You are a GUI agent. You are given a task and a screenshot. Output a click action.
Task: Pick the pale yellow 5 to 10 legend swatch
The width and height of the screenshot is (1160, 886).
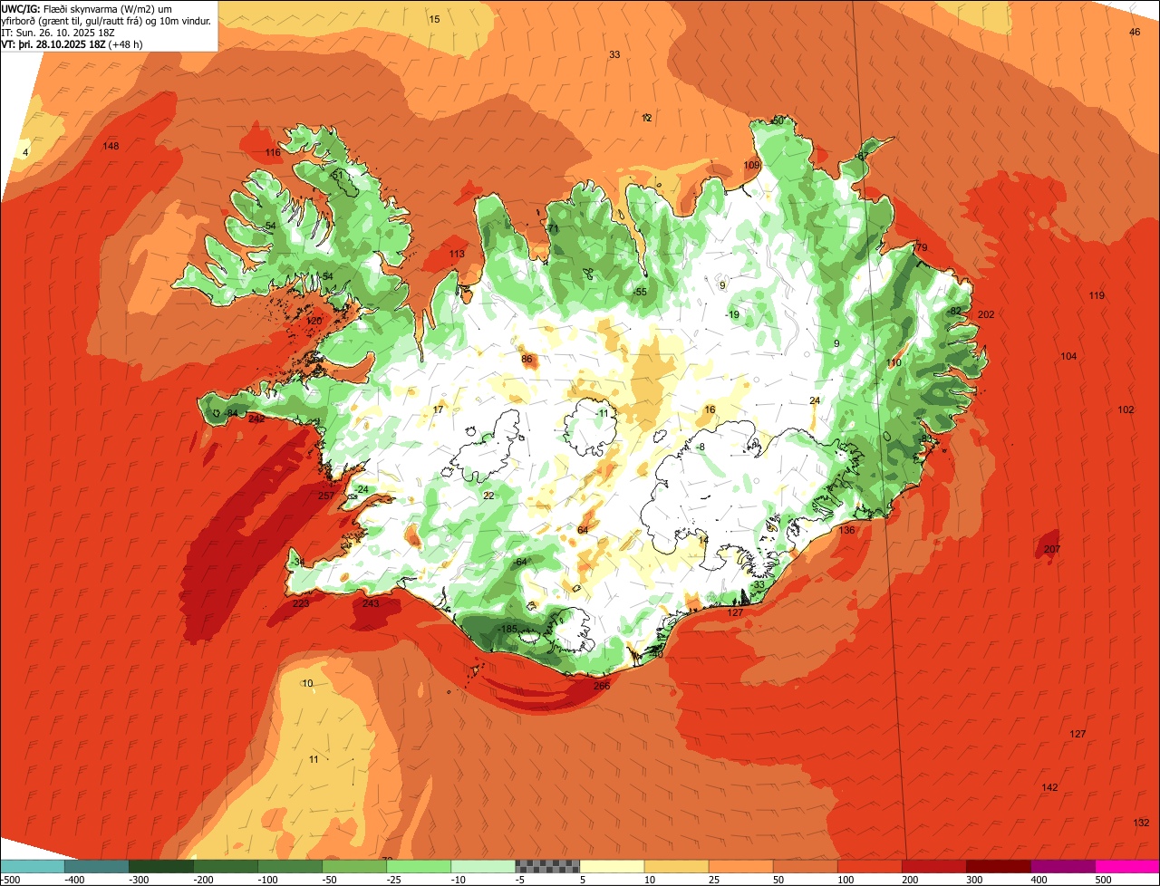pyautogui.click(x=613, y=866)
